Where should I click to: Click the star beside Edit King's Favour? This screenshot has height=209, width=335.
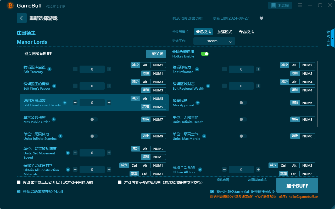coord(54,86)
